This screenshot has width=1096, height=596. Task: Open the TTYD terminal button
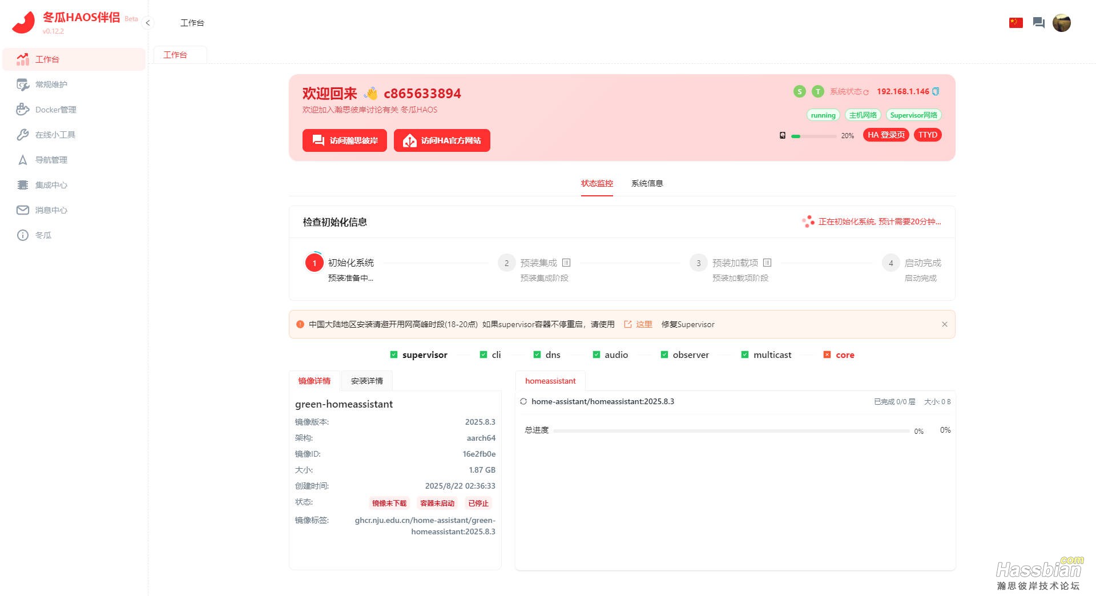pyautogui.click(x=928, y=135)
